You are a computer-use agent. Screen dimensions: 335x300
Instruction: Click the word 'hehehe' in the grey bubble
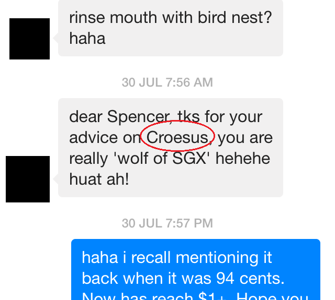pos(243,158)
